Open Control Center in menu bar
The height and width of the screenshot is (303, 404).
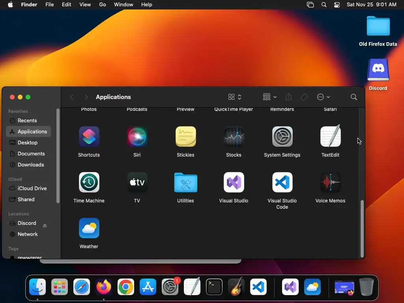[337, 5]
